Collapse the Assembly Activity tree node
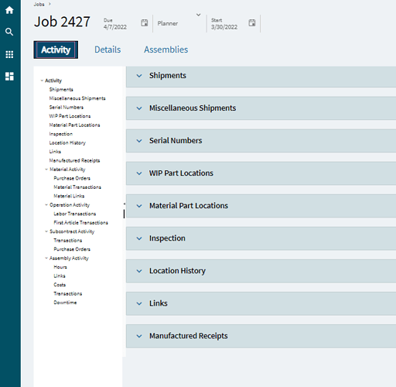396x387 pixels. 46,258
